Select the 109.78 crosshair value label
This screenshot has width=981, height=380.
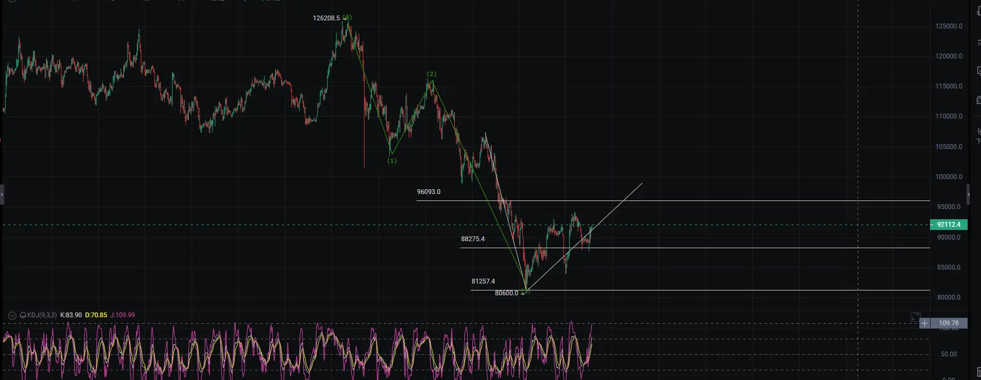coord(948,323)
